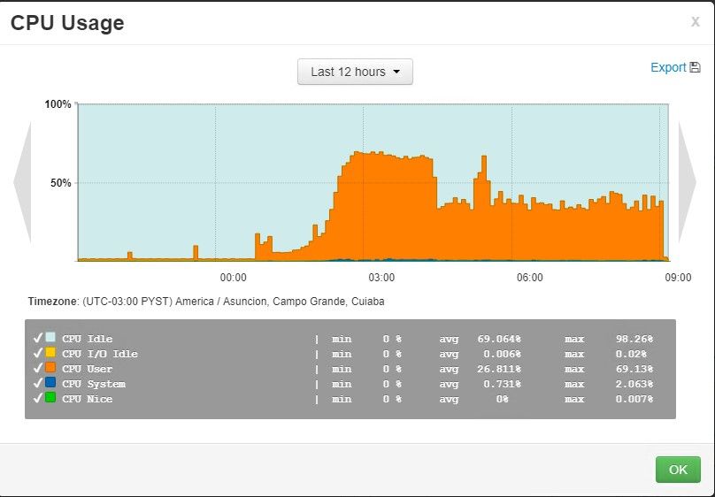Toggle CPU System series checkmark
715x497 pixels.
pyautogui.click(x=38, y=383)
